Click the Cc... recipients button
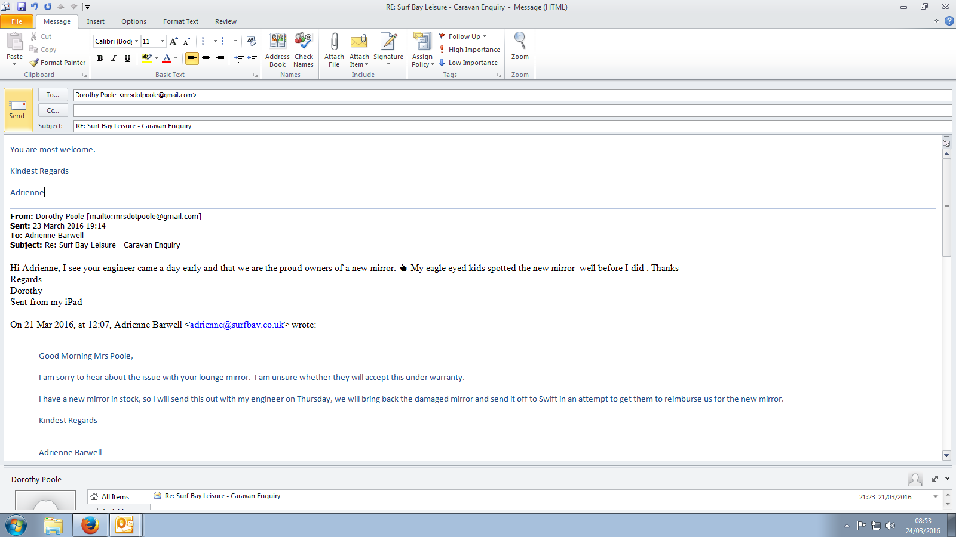Image resolution: width=956 pixels, height=537 pixels. (53, 110)
